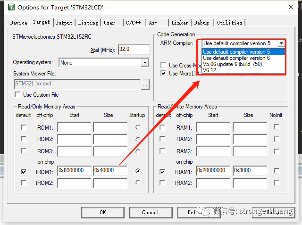Click the ROM2 Start field
The image size is (302, 225).
click(x=75, y=139)
